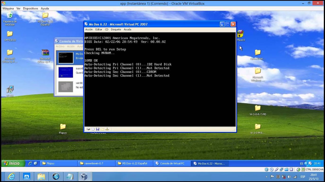Click VirtualBox mouse integration status icon
325x182 pixels.
(298, 169)
